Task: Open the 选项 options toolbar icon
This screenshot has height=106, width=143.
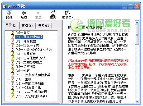Action: point(67,13)
